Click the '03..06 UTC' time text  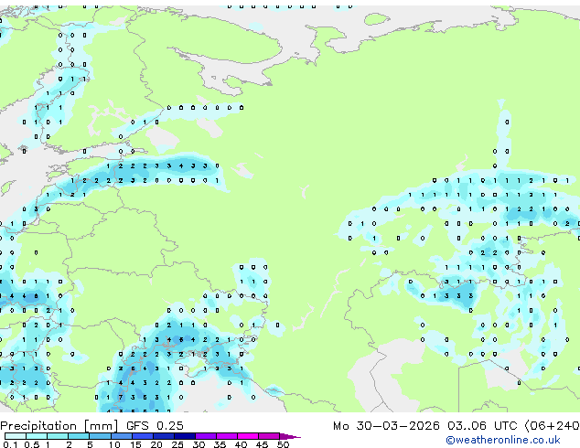click(481, 426)
